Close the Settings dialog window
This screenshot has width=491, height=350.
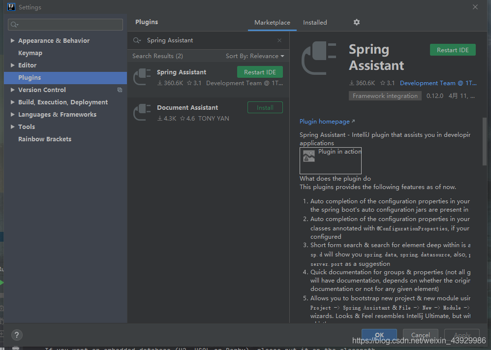[475, 7]
